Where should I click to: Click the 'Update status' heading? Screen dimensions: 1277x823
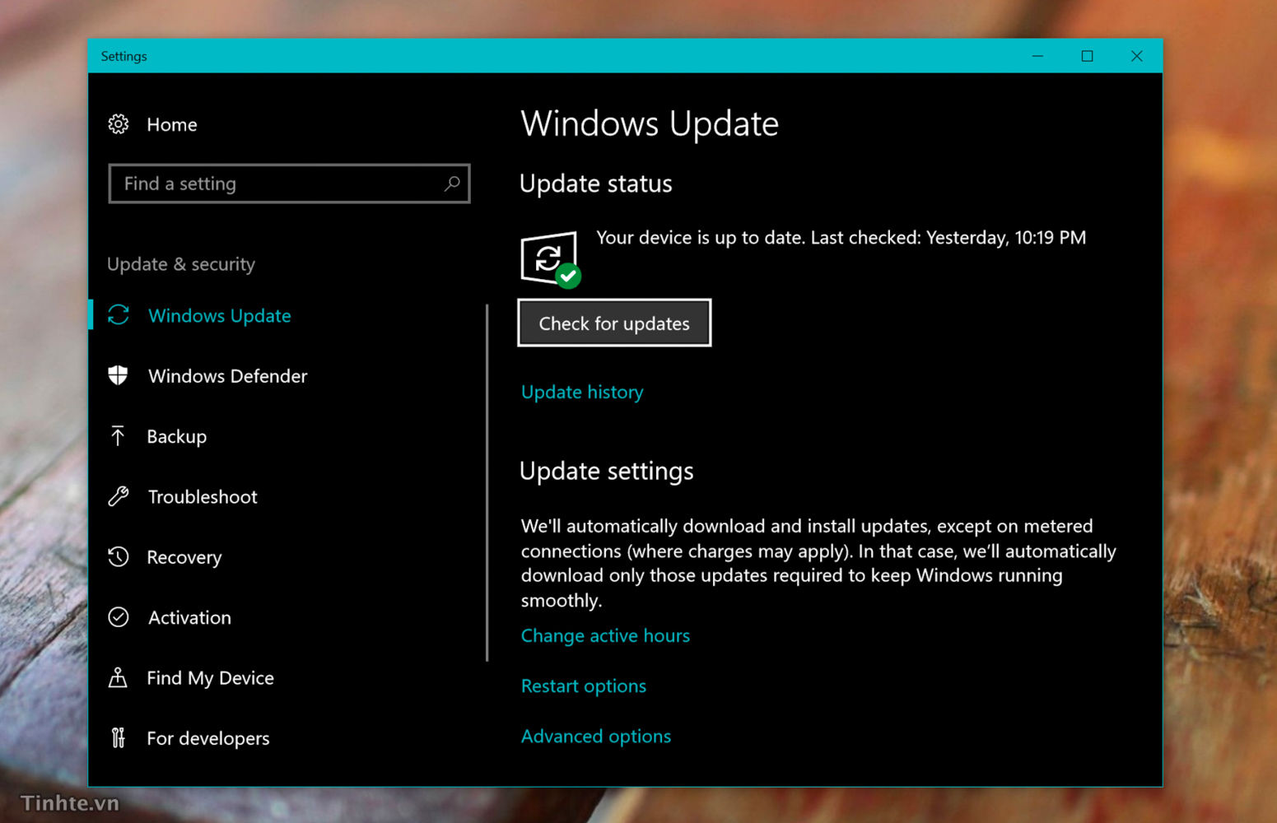pyautogui.click(x=596, y=184)
